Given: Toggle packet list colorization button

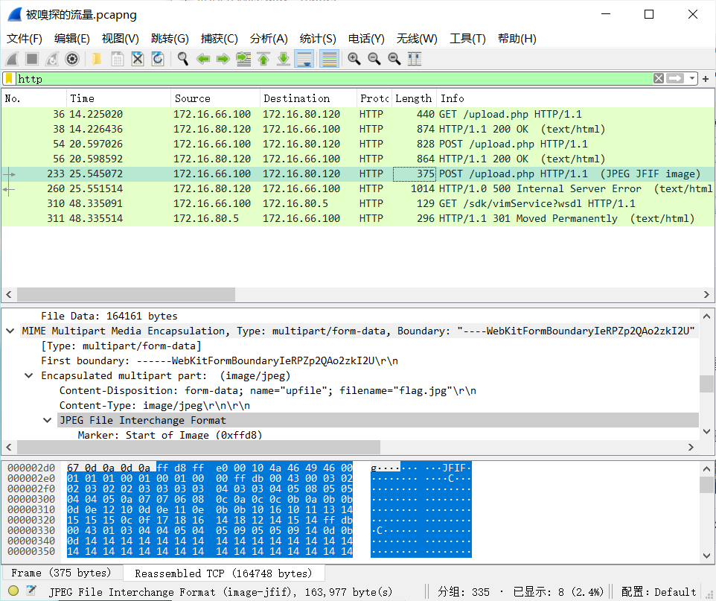Looking at the screenshot, I should (x=329, y=59).
